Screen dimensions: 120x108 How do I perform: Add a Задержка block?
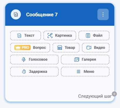[34, 72]
